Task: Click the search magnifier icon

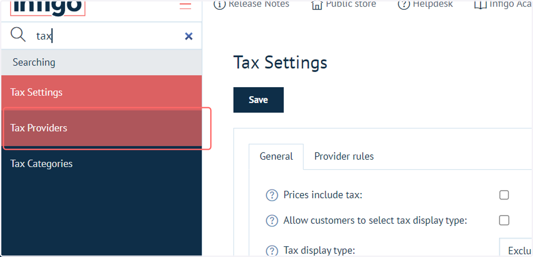Action: pos(18,35)
